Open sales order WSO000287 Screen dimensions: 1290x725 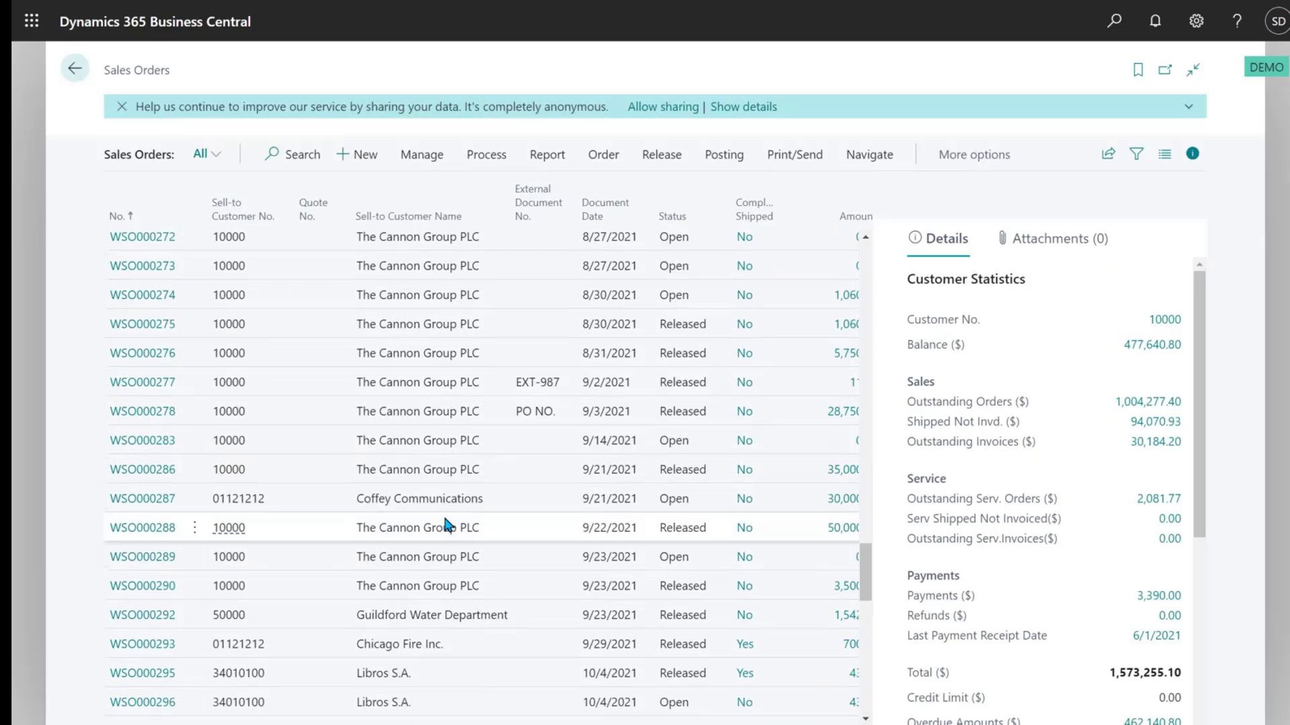pos(142,498)
